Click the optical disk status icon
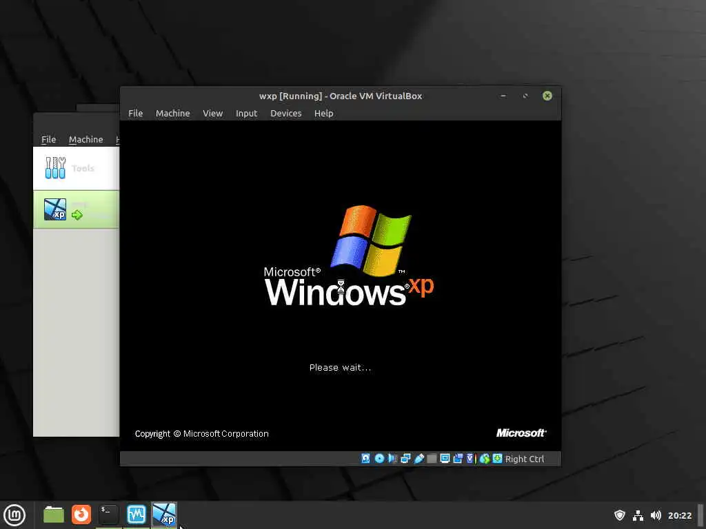Viewport: 706px width, 529px height. (x=380, y=458)
